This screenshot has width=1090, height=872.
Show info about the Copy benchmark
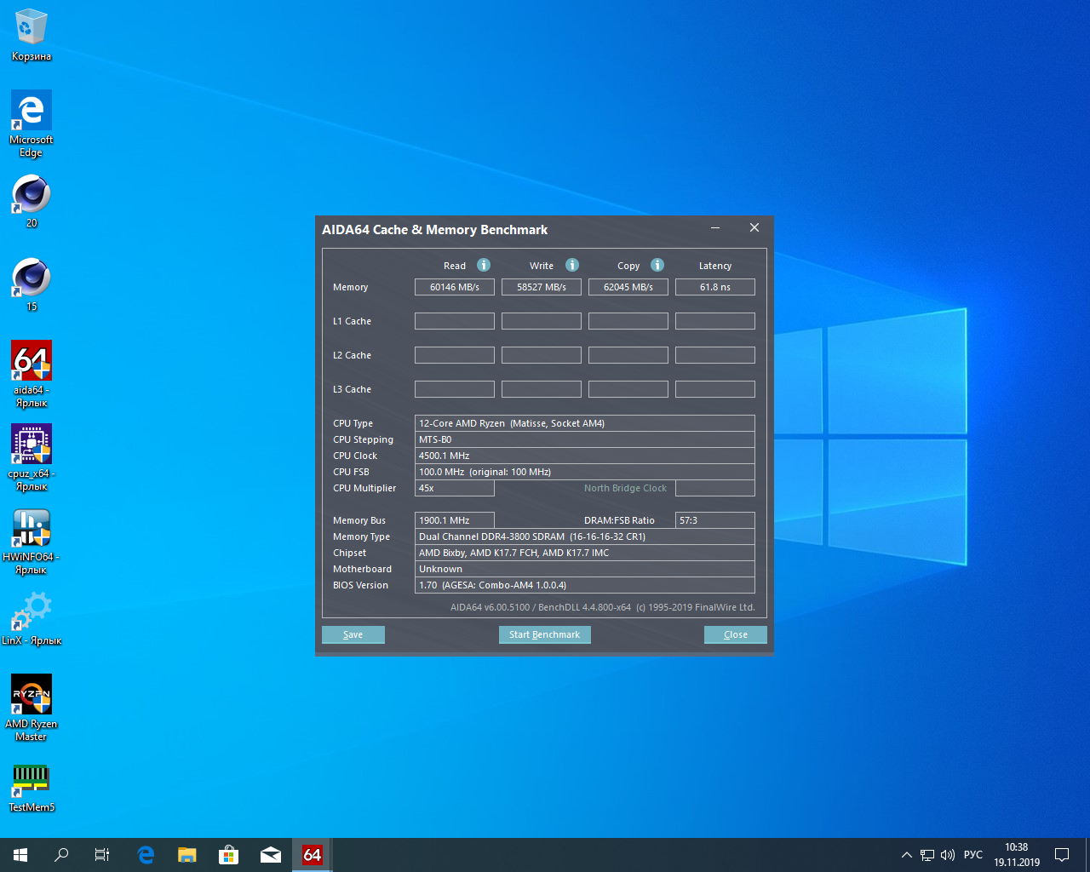click(657, 265)
